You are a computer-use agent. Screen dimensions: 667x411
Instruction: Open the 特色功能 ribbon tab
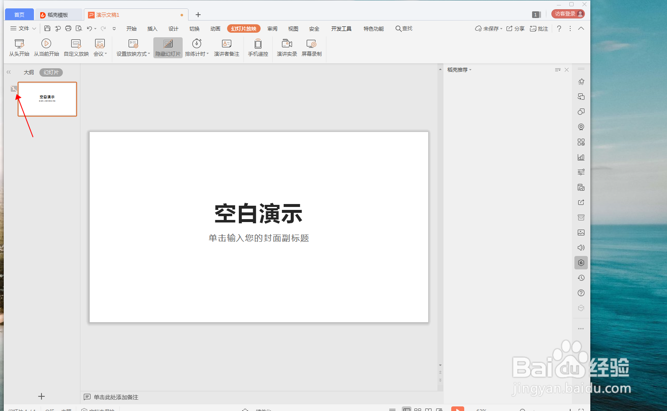374,28
